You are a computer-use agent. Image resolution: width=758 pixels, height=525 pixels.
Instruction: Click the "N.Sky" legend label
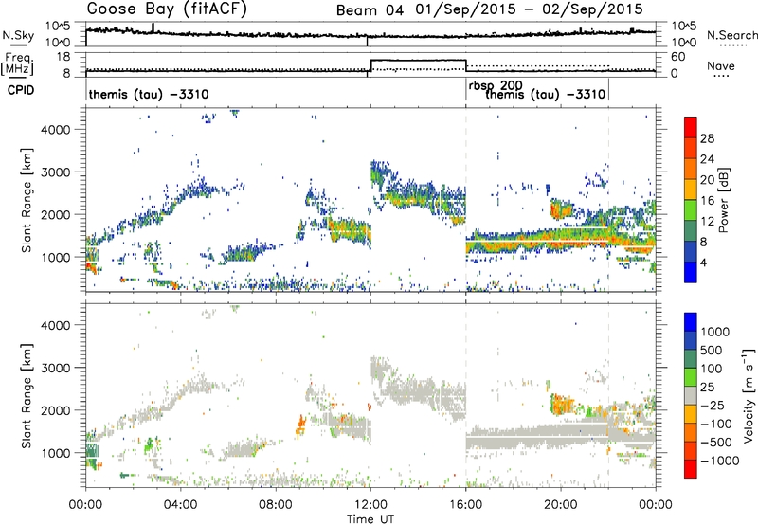(18, 35)
